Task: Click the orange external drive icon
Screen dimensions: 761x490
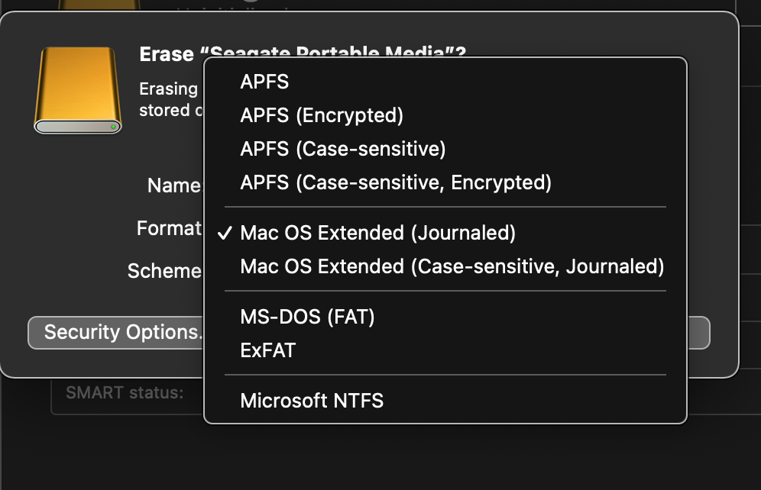Action: pos(77,89)
